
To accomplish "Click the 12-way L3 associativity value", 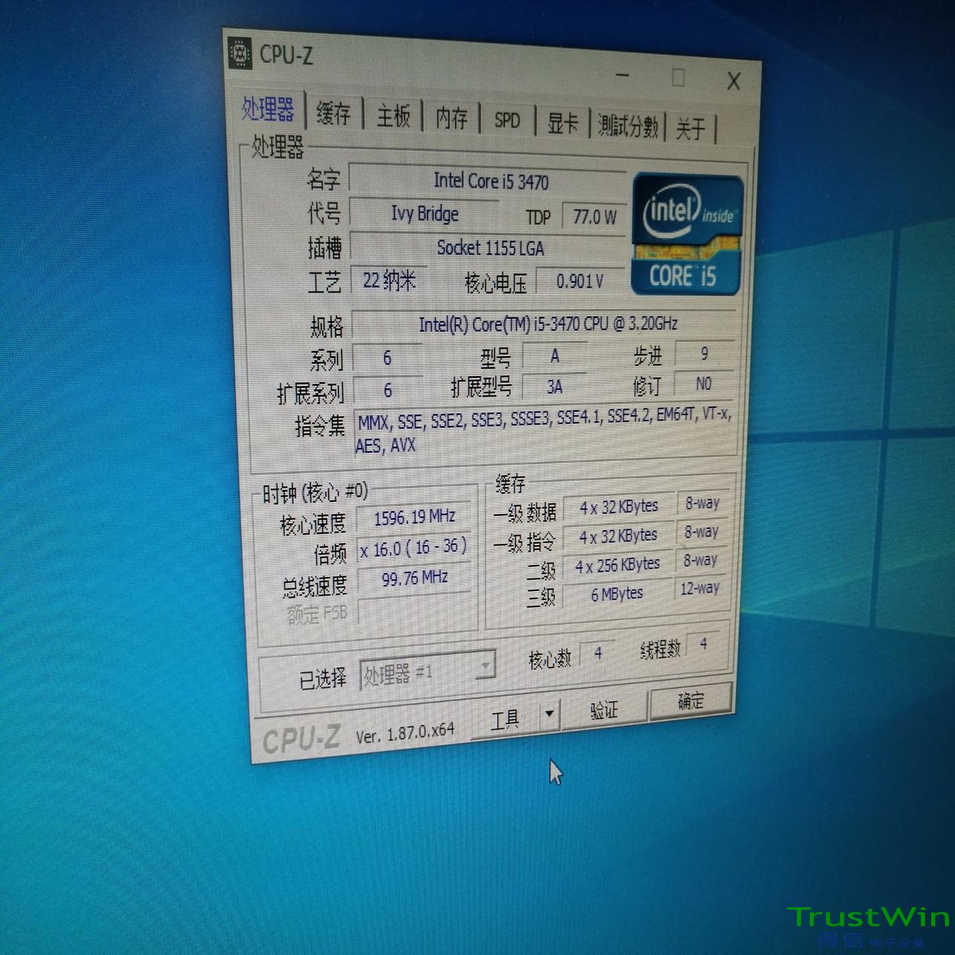I will coord(700,588).
